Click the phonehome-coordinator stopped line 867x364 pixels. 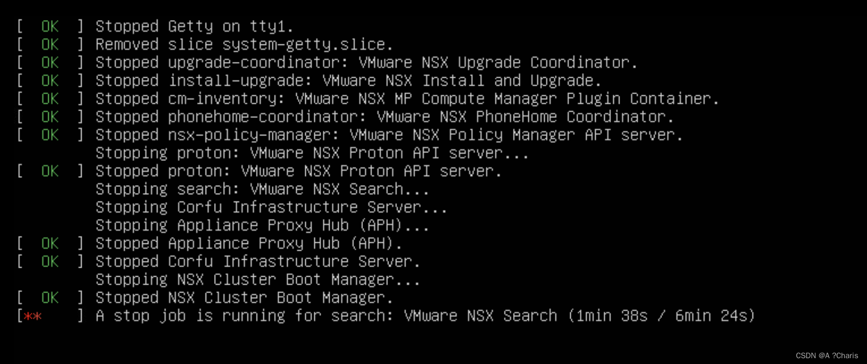click(x=385, y=117)
